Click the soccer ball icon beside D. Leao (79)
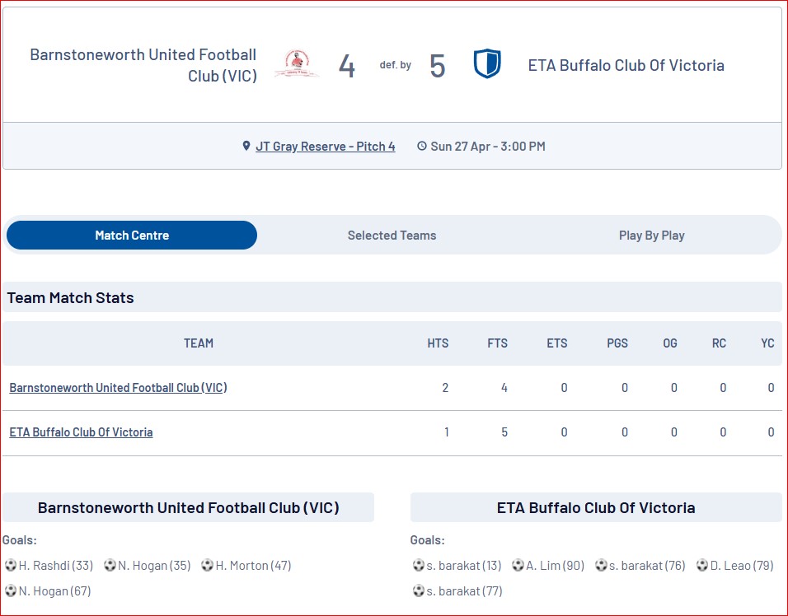 point(702,565)
